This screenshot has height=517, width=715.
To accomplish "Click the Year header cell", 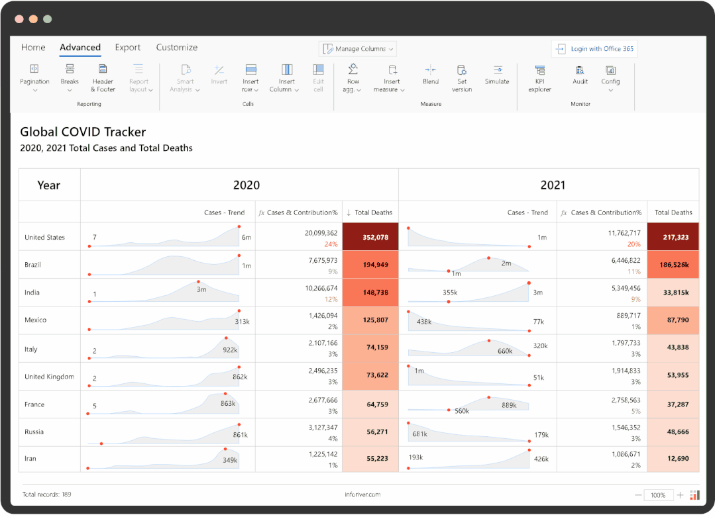I will click(x=49, y=185).
